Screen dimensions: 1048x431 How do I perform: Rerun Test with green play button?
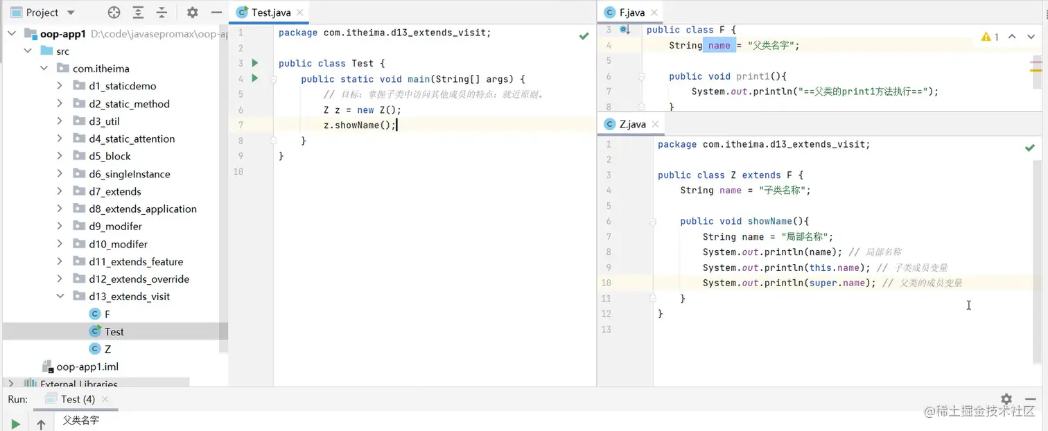tap(16, 423)
